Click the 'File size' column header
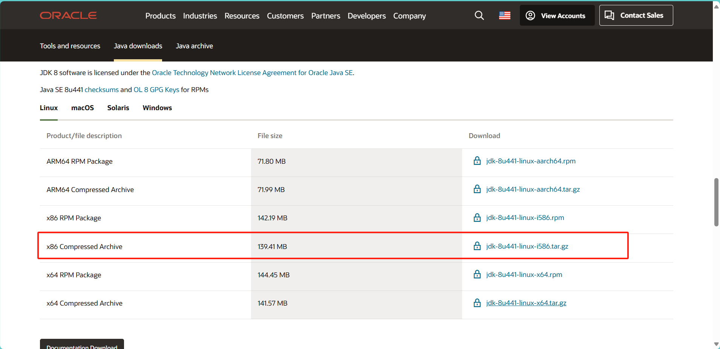Viewport: 720px width, 349px height. 270,136
